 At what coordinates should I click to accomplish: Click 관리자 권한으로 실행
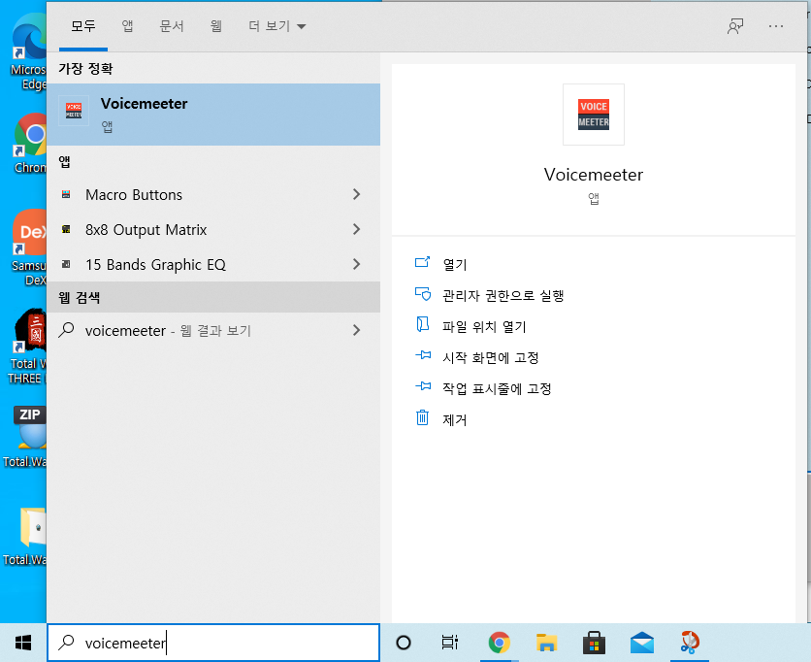503,295
